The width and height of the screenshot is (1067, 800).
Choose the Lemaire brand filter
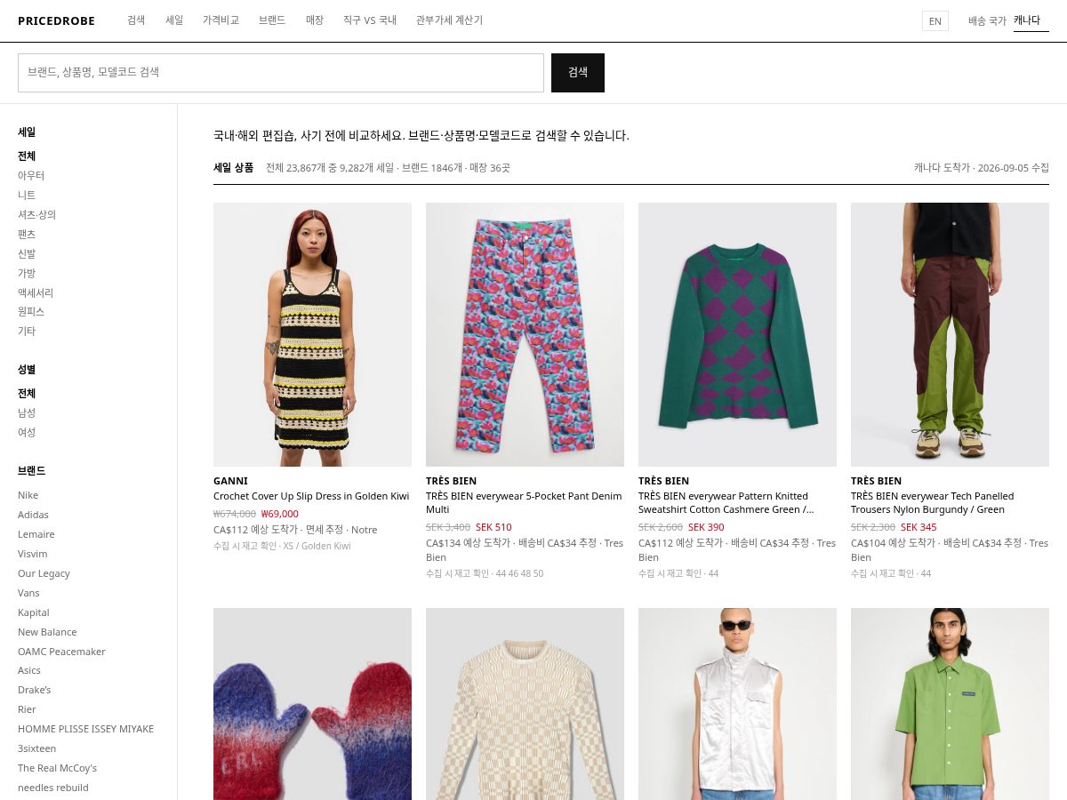[36, 534]
